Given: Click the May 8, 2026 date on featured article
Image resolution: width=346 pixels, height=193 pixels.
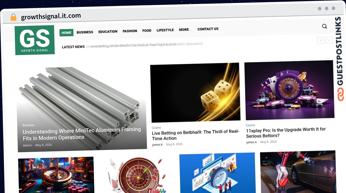Looking at the screenshot, I should coord(44,145).
